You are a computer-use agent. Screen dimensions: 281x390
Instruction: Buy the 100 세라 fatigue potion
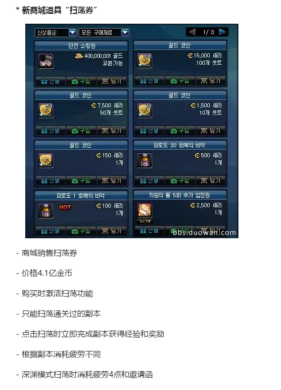(81, 231)
